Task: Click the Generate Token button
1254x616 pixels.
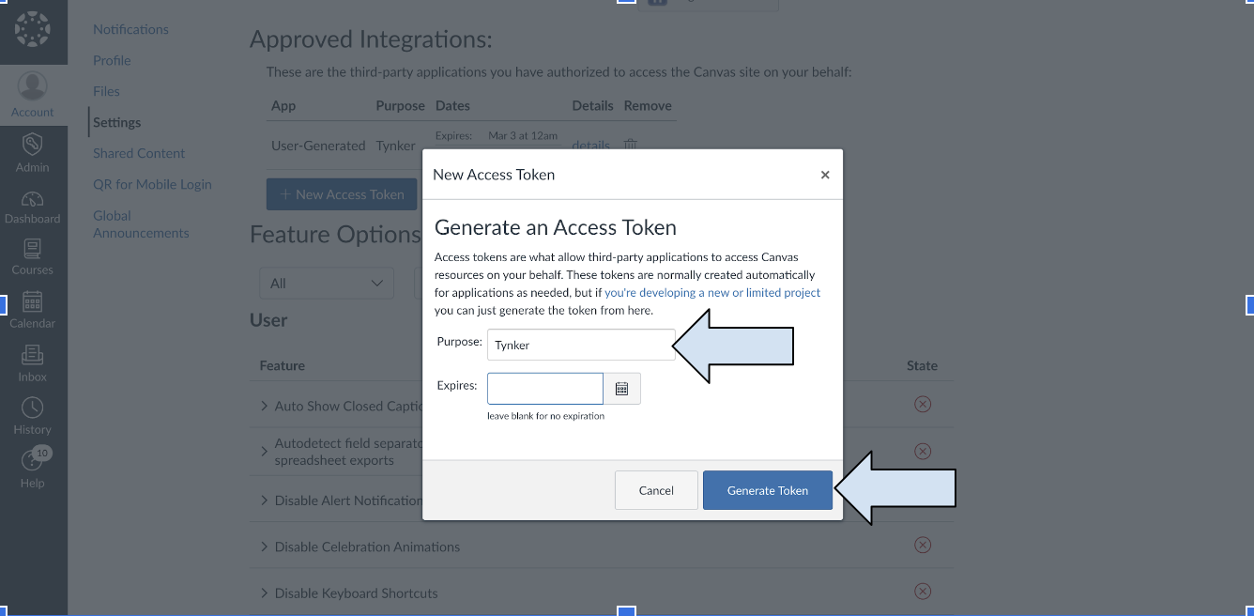Action: tap(767, 490)
